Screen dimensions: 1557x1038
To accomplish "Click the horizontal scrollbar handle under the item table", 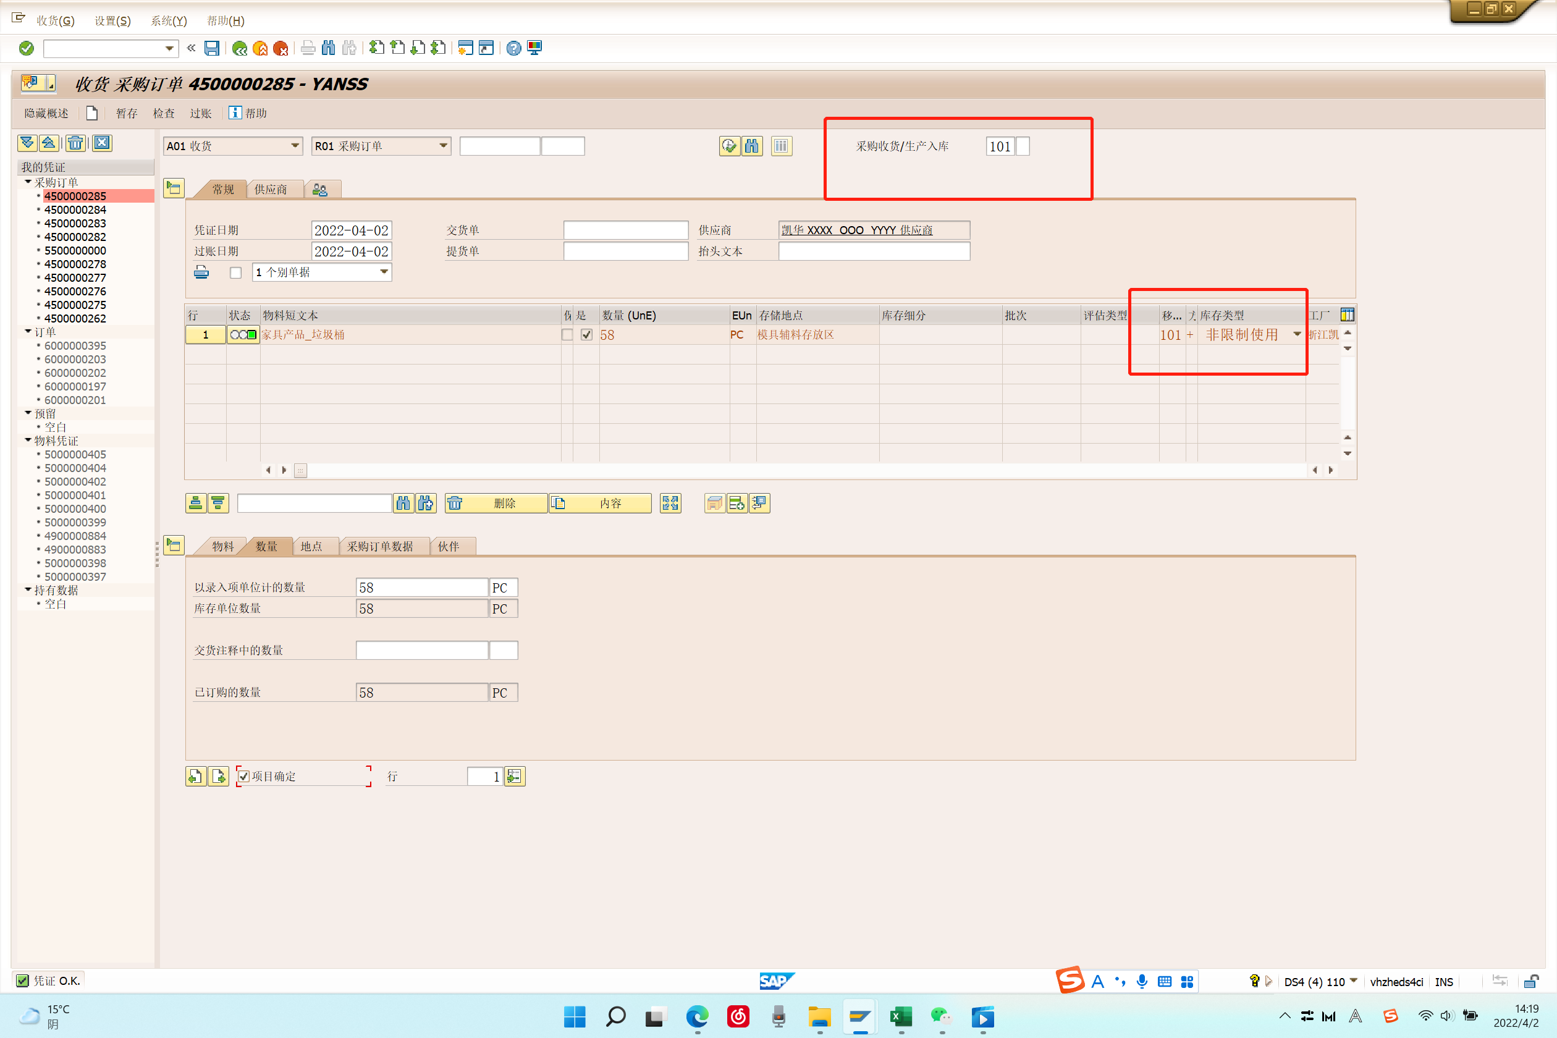I will [x=300, y=470].
